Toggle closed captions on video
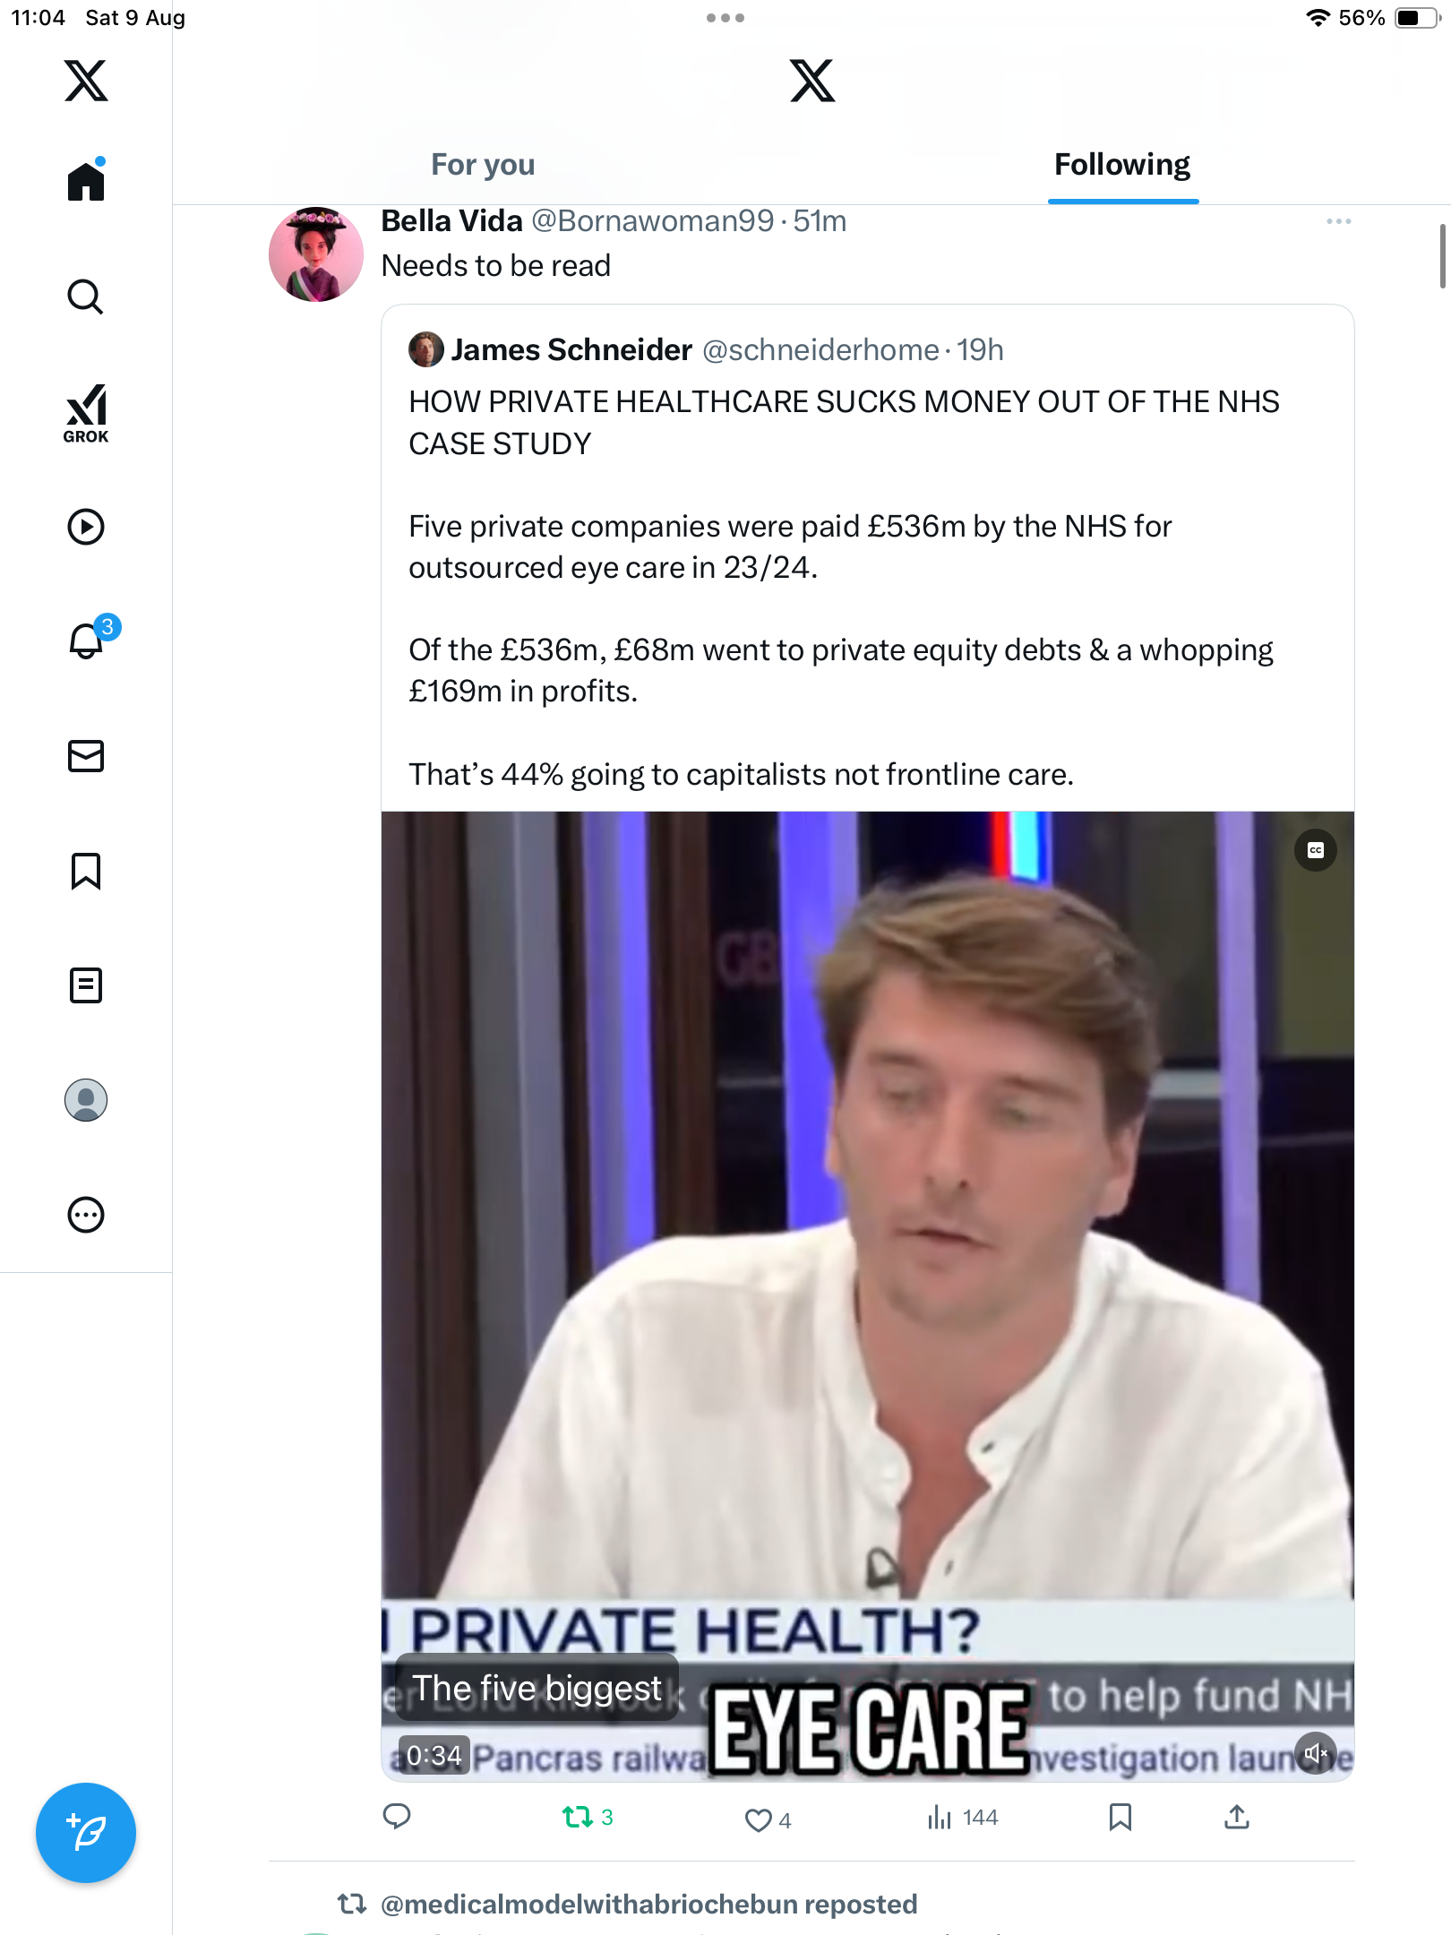This screenshot has height=1935, width=1451. coord(1315,850)
